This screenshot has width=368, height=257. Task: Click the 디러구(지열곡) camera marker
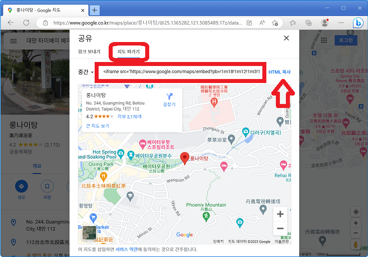coord(245,132)
